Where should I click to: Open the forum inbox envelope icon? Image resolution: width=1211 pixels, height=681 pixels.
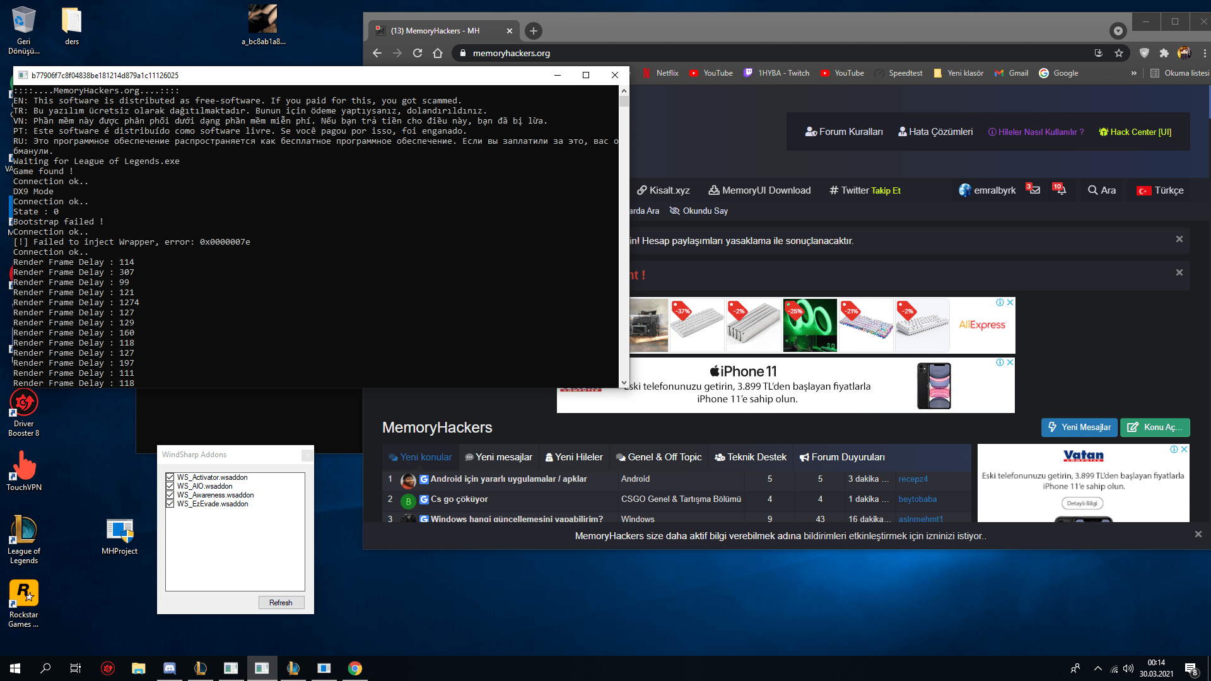click(x=1033, y=189)
